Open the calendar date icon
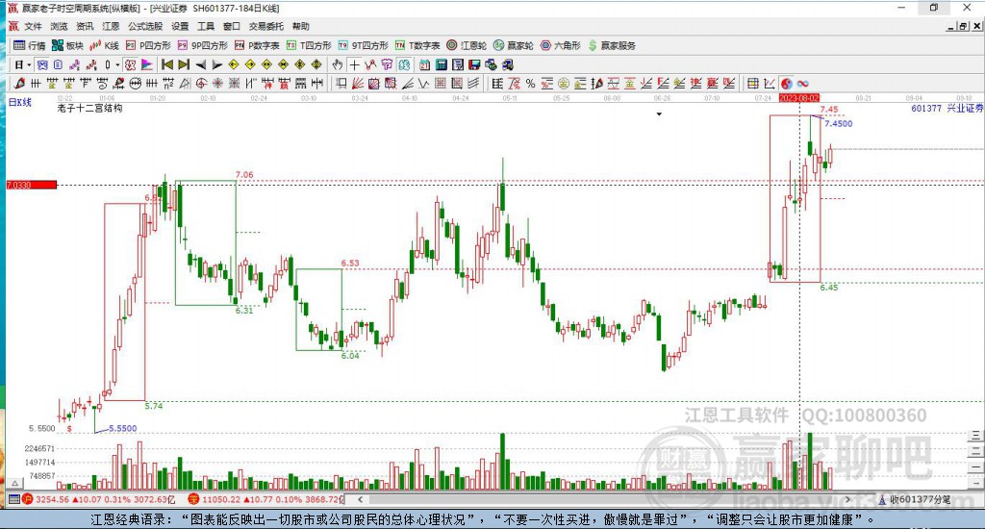The width and height of the screenshot is (985, 529). tap(424, 64)
